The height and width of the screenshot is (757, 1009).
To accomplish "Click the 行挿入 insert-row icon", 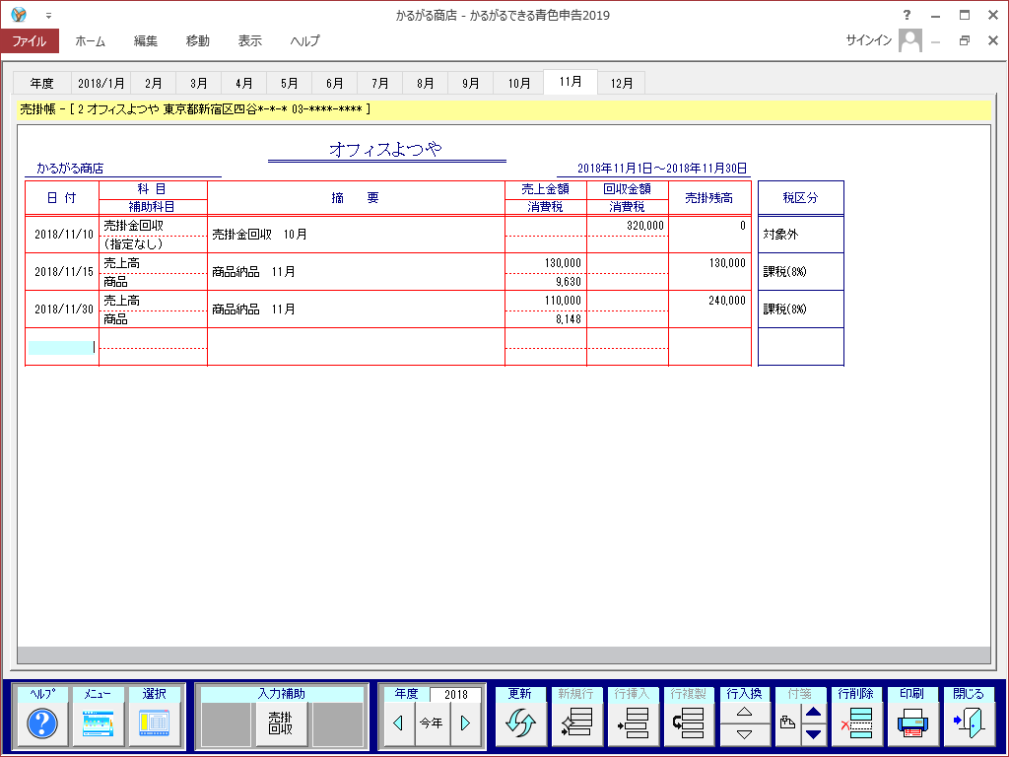I will (633, 723).
